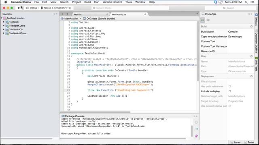Viewport: 259px width, 145px height.
Task: Switch to the MainActivity.cs tab
Action: (x=119, y=14)
